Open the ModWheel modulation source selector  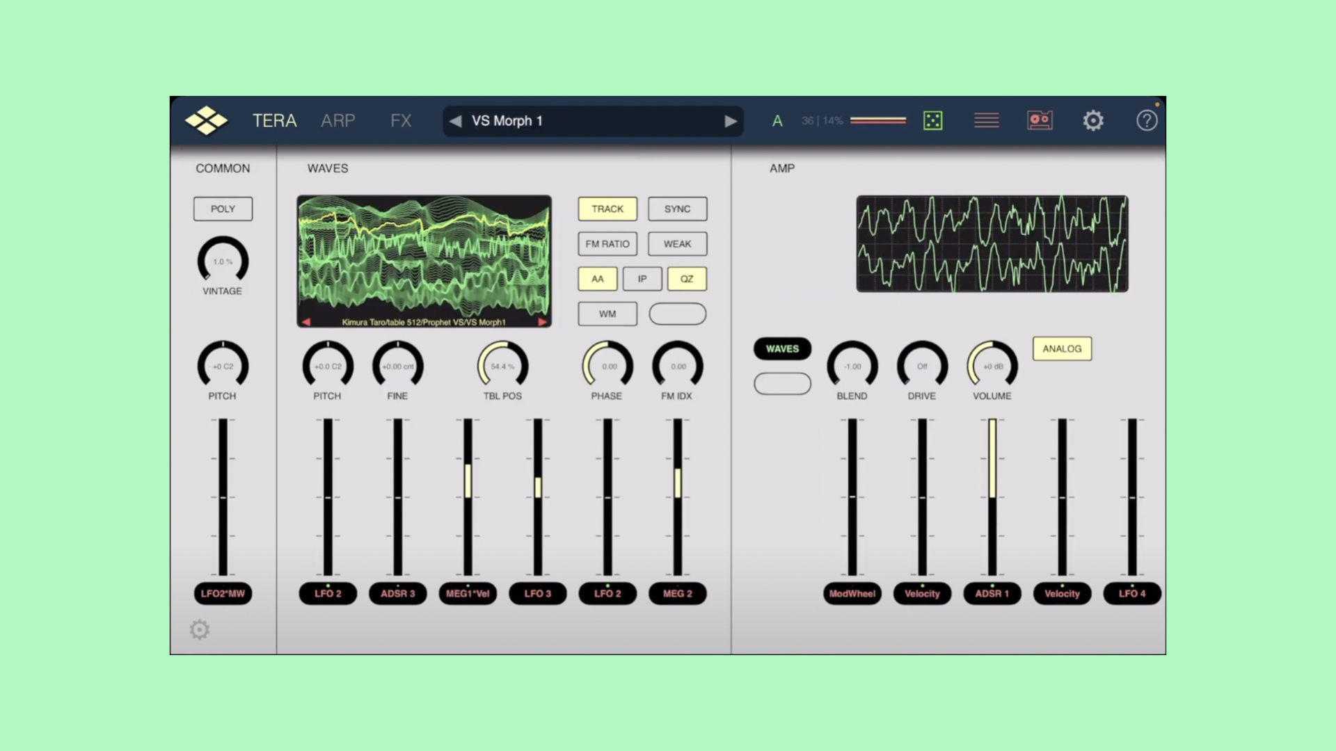click(852, 593)
